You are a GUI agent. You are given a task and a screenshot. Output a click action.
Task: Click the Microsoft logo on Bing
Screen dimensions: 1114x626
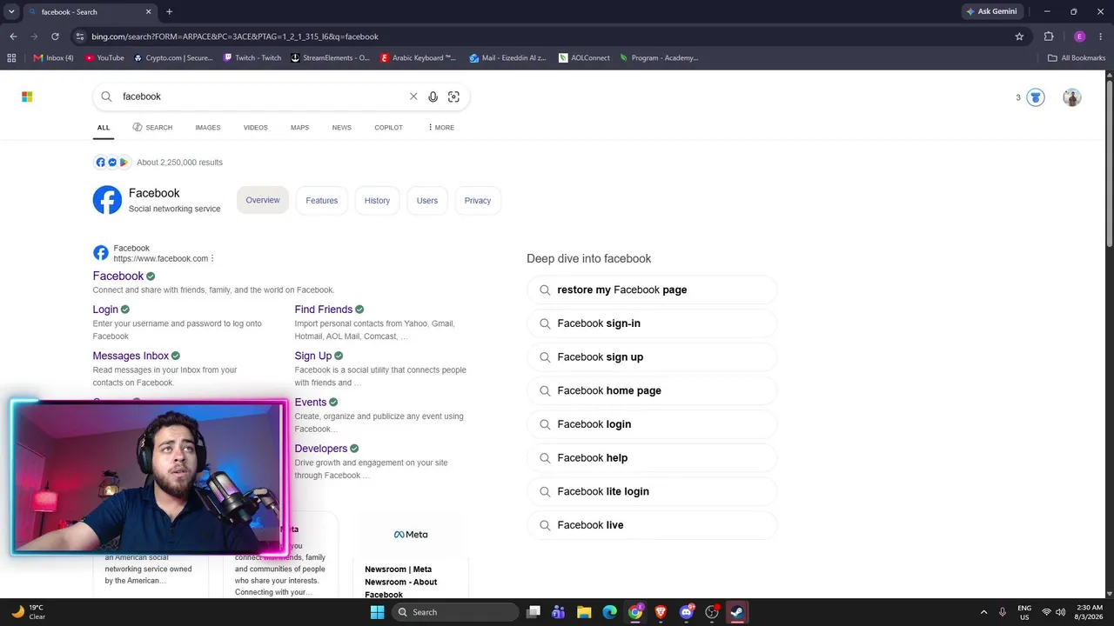pyautogui.click(x=27, y=97)
